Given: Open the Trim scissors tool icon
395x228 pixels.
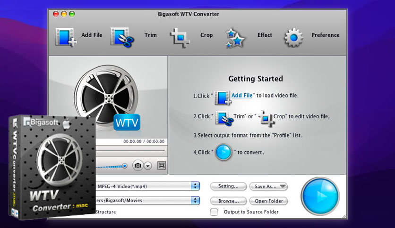Looking at the screenshot, I should (x=122, y=37).
